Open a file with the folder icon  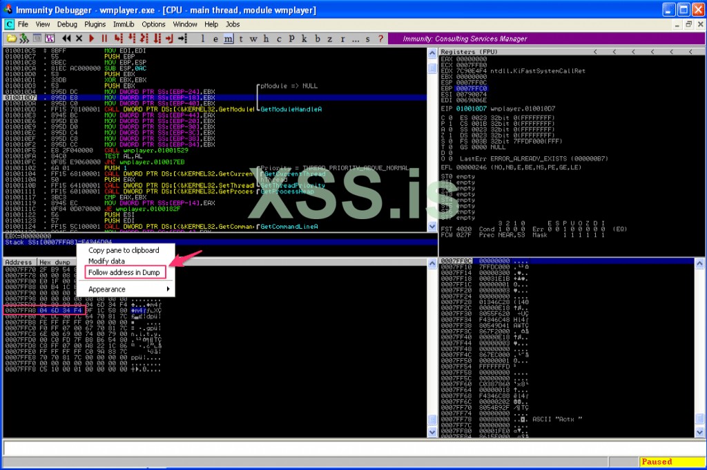coord(11,39)
